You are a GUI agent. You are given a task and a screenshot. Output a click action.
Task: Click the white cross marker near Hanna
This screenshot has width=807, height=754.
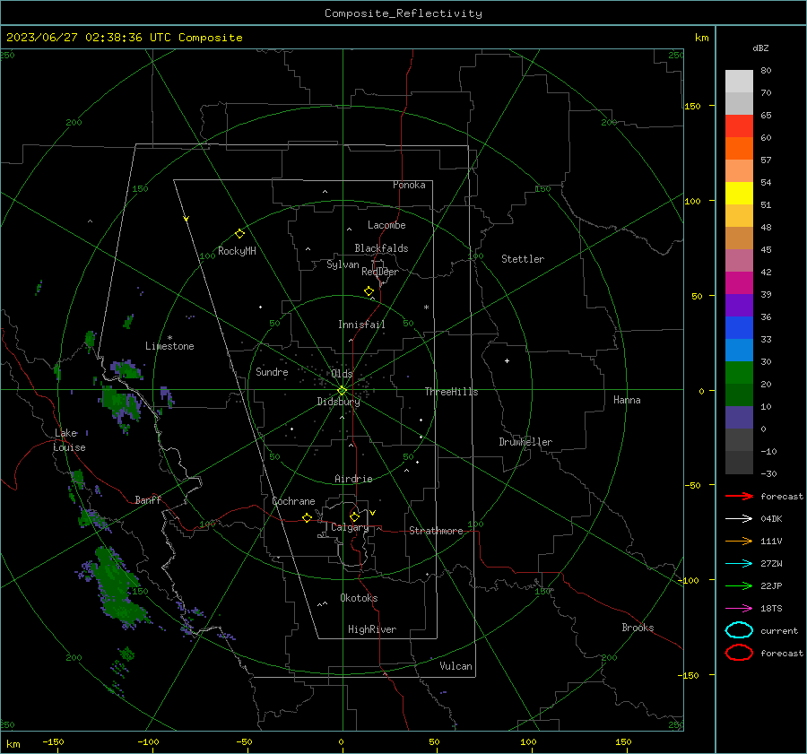click(x=507, y=360)
